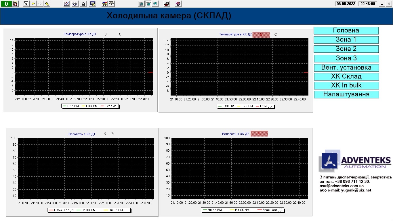The image size is (393, 221).
Task: Navigate to Зона 1
Action: [x=346, y=40]
